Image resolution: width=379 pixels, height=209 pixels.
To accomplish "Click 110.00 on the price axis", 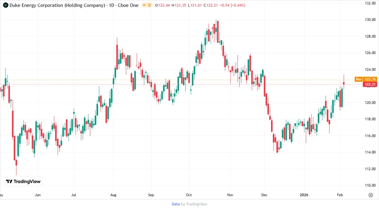I will pos(370,185).
